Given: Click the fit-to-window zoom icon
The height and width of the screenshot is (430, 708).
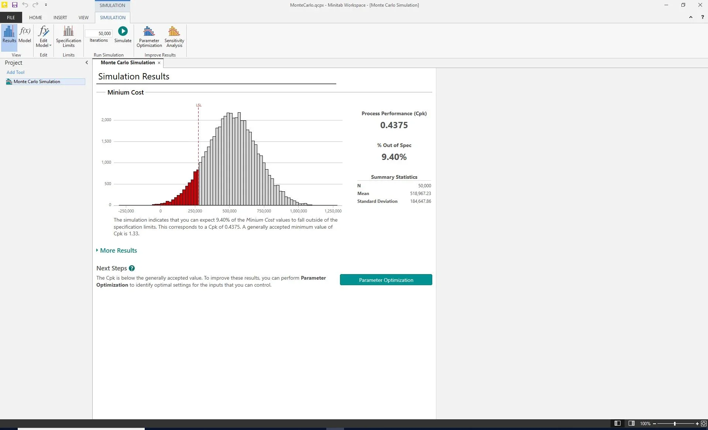Looking at the screenshot, I should point(704,423).
